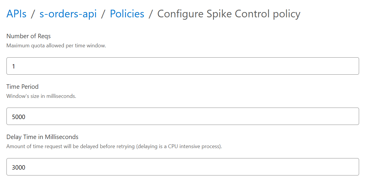Image resolution: width=377 pixels, height=179 pixels.
Task: Focus the Time Period input field
Action: [x=182, y=116]
